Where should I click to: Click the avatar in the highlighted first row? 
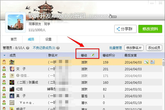coord(12,62)
